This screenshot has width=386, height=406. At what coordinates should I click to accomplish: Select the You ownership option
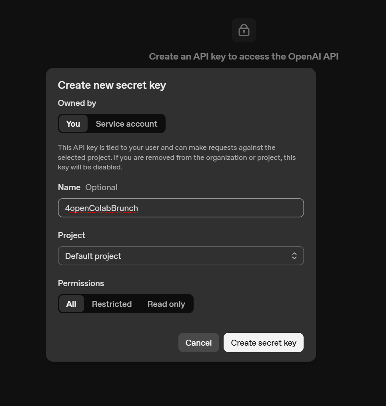click(73, 124)
